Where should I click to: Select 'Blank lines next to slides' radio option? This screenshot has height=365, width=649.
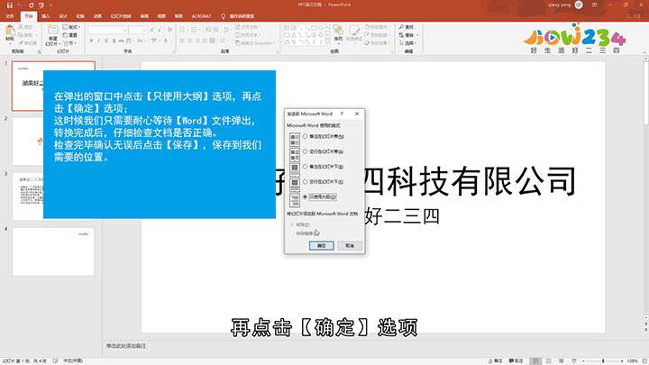305,151
